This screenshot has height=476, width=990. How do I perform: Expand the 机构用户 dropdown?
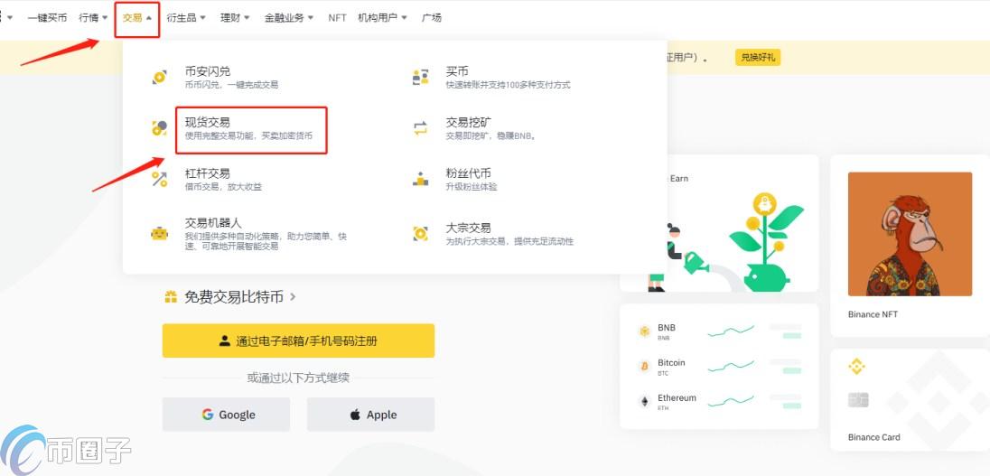383,18
